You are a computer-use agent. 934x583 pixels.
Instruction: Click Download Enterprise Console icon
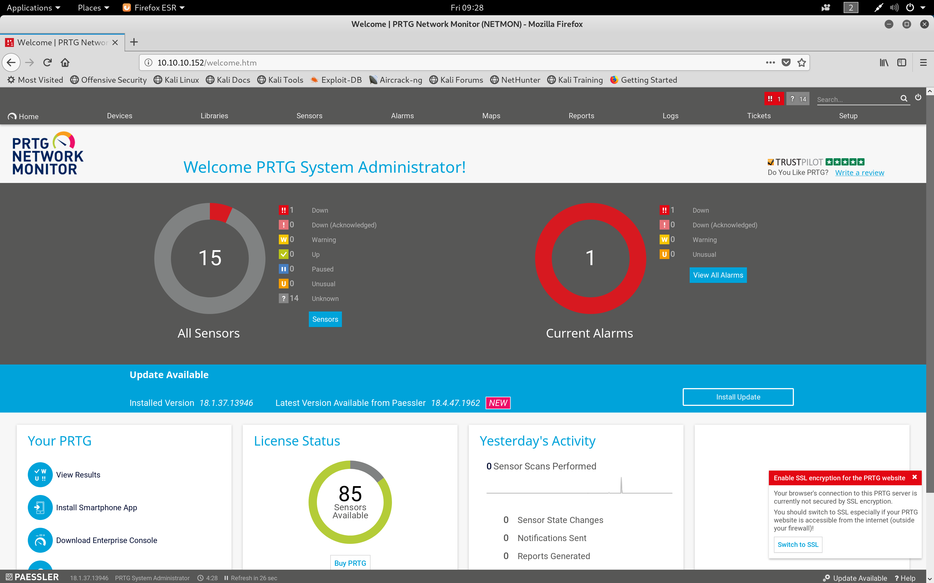pos(40,540)
